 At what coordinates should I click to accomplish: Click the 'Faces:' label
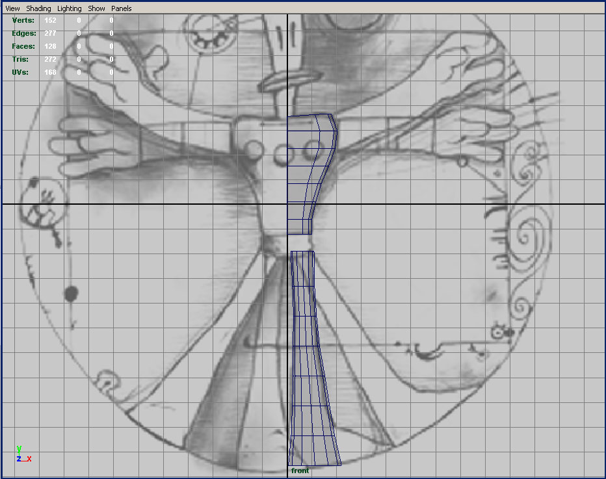pos(23,46)
